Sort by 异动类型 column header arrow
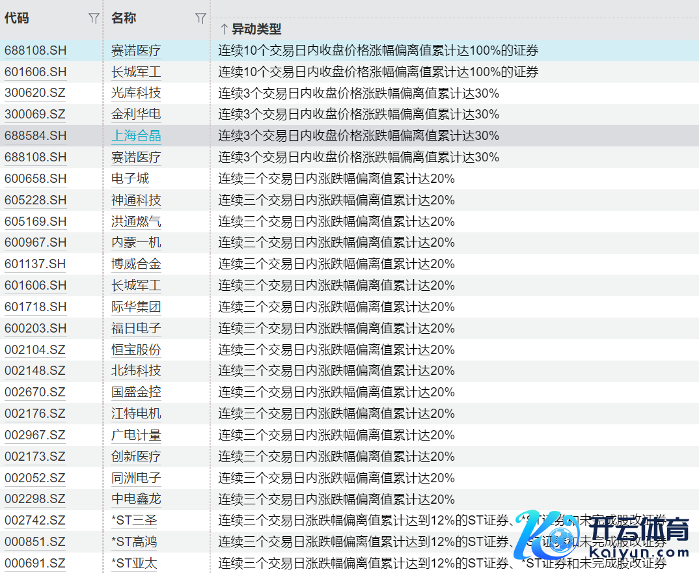Screen dimensions: 699x574 223,29
